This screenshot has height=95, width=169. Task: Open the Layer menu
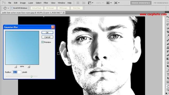pyautogui.click(x=31, y=3)
